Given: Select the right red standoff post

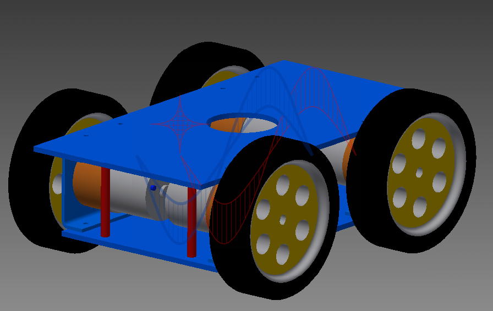Looking at the screenshot, I should click(x=192, y=223).
